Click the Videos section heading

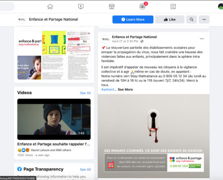(24, 93)
